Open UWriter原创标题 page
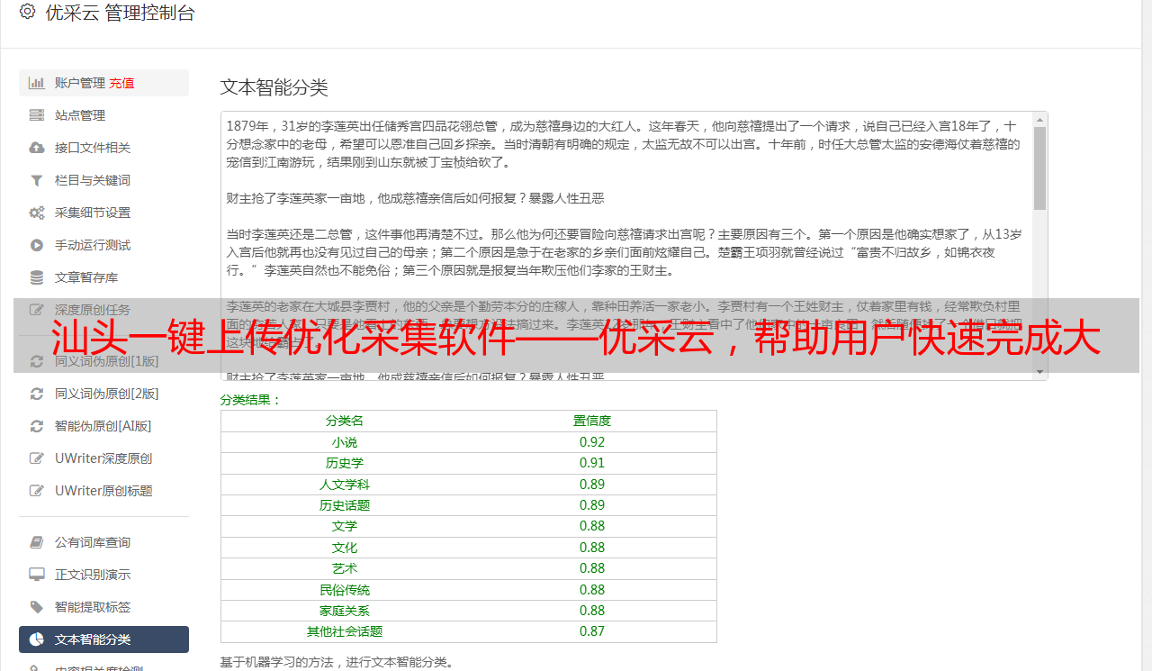Image resolution: width=1152 pixels, height=671 pixels. point(103,491)
